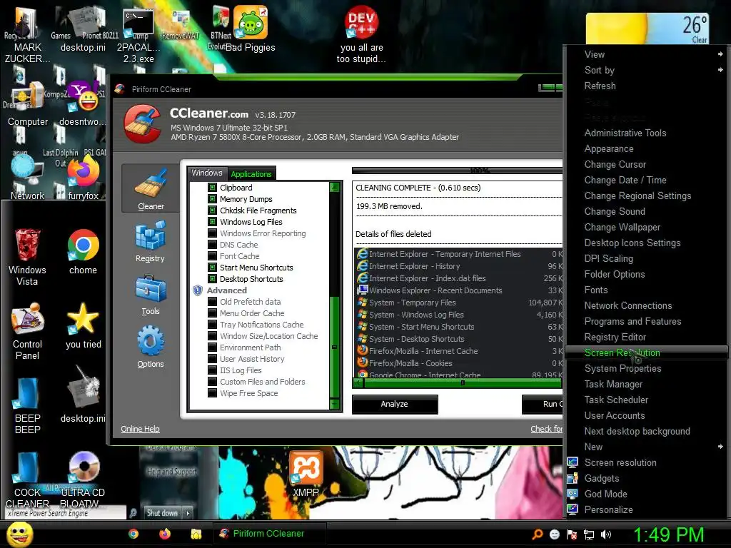Click the cleaner list scroll up arrow
The image size is (731, 548).
tap(334, 188)
